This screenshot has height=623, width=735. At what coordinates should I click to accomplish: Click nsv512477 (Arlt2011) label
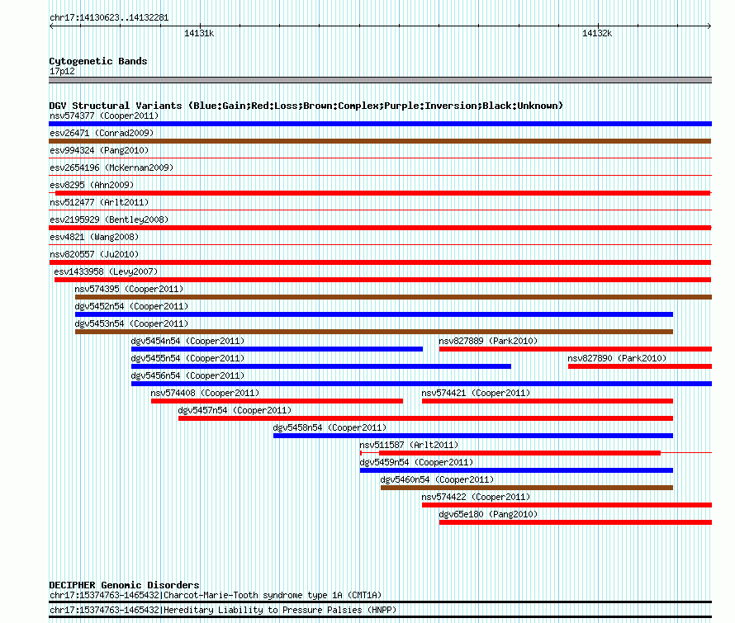99,202
